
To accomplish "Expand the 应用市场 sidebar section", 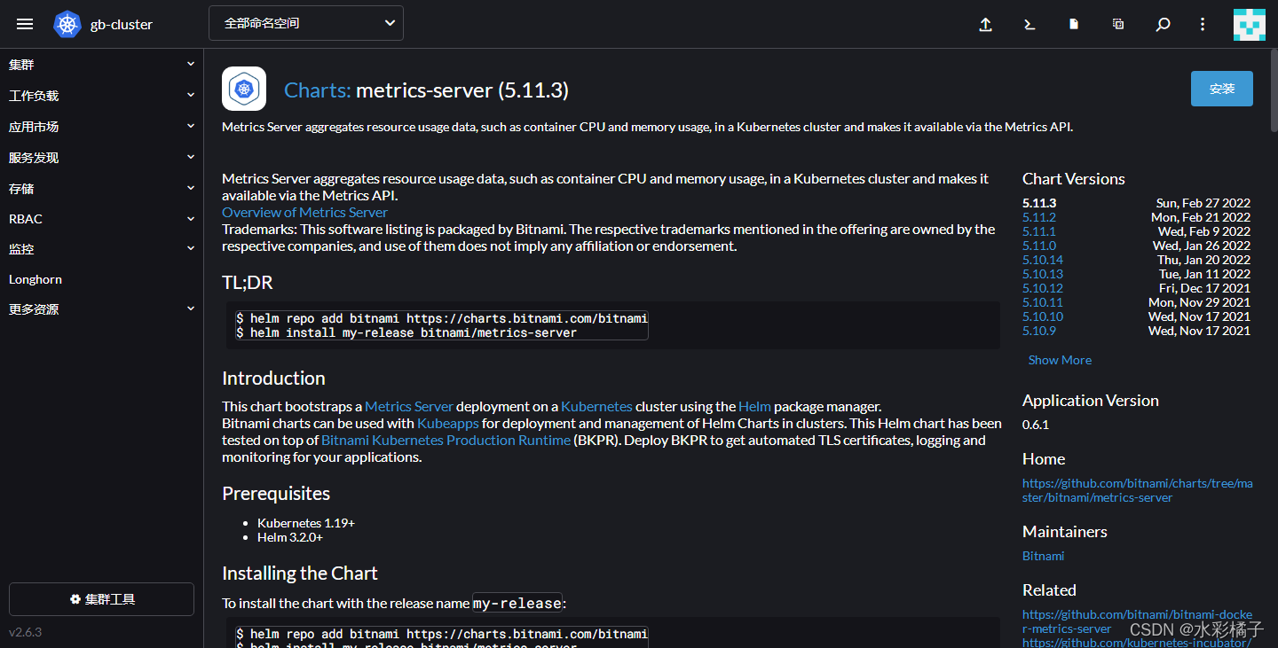I will coord(102,127).
